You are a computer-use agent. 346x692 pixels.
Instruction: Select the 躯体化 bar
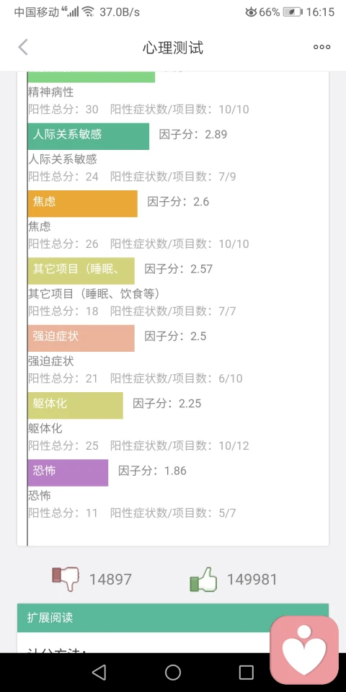tap(76, 405)
